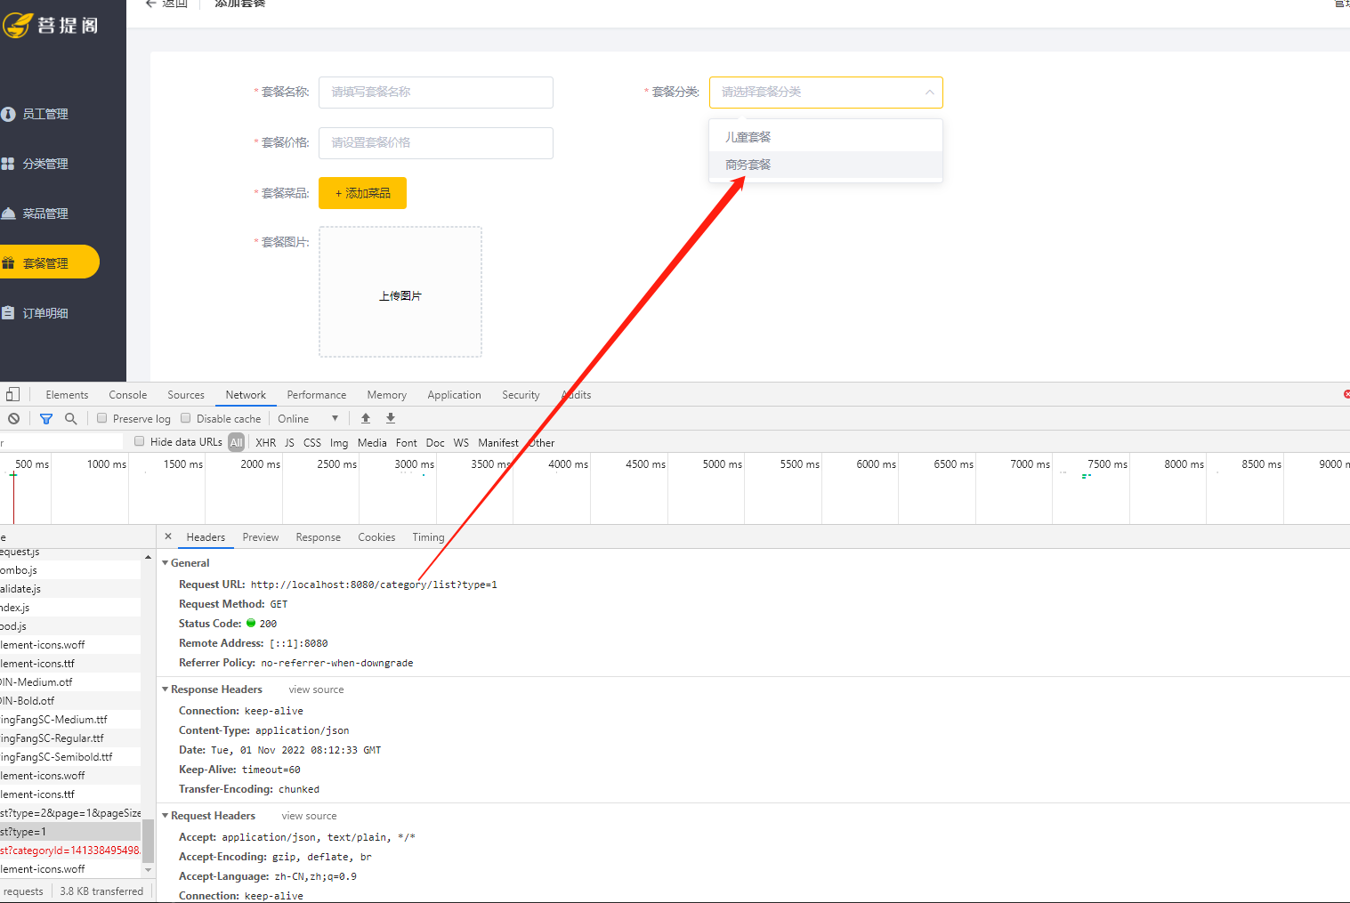Open 分类管理 in the sidebar
The height and width of the screenshot is (903, 1350).
coord(44,164)
